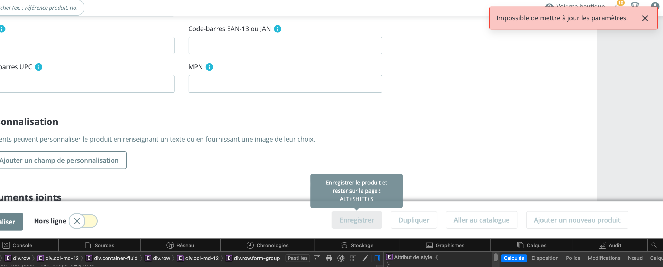Switch to the Réseau tab

pos(180,245)
